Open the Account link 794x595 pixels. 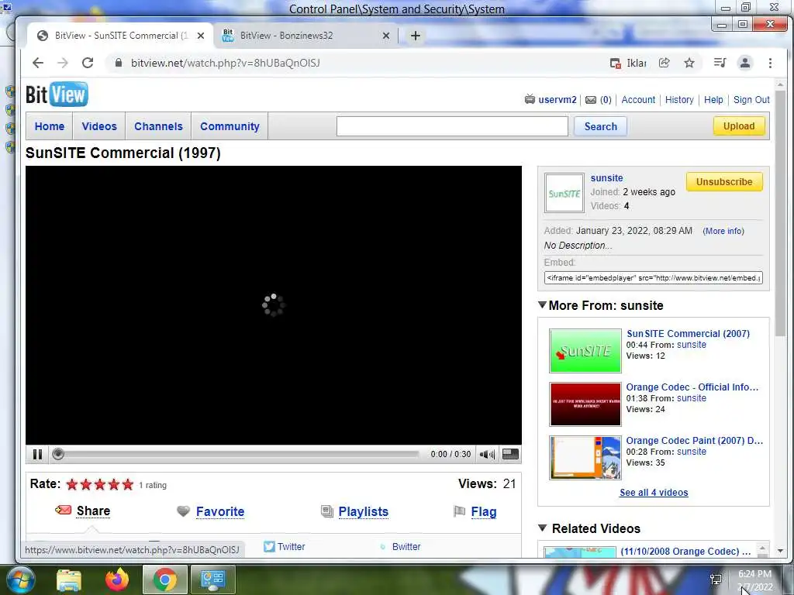coord(638,100)
